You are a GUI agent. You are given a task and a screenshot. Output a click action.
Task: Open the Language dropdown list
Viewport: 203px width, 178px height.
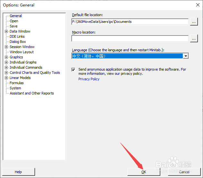click(x=186, y=56)
